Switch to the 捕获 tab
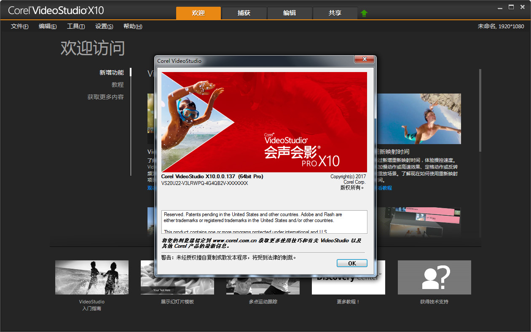This screenshot has width=531, height=332. coord(244,13)
